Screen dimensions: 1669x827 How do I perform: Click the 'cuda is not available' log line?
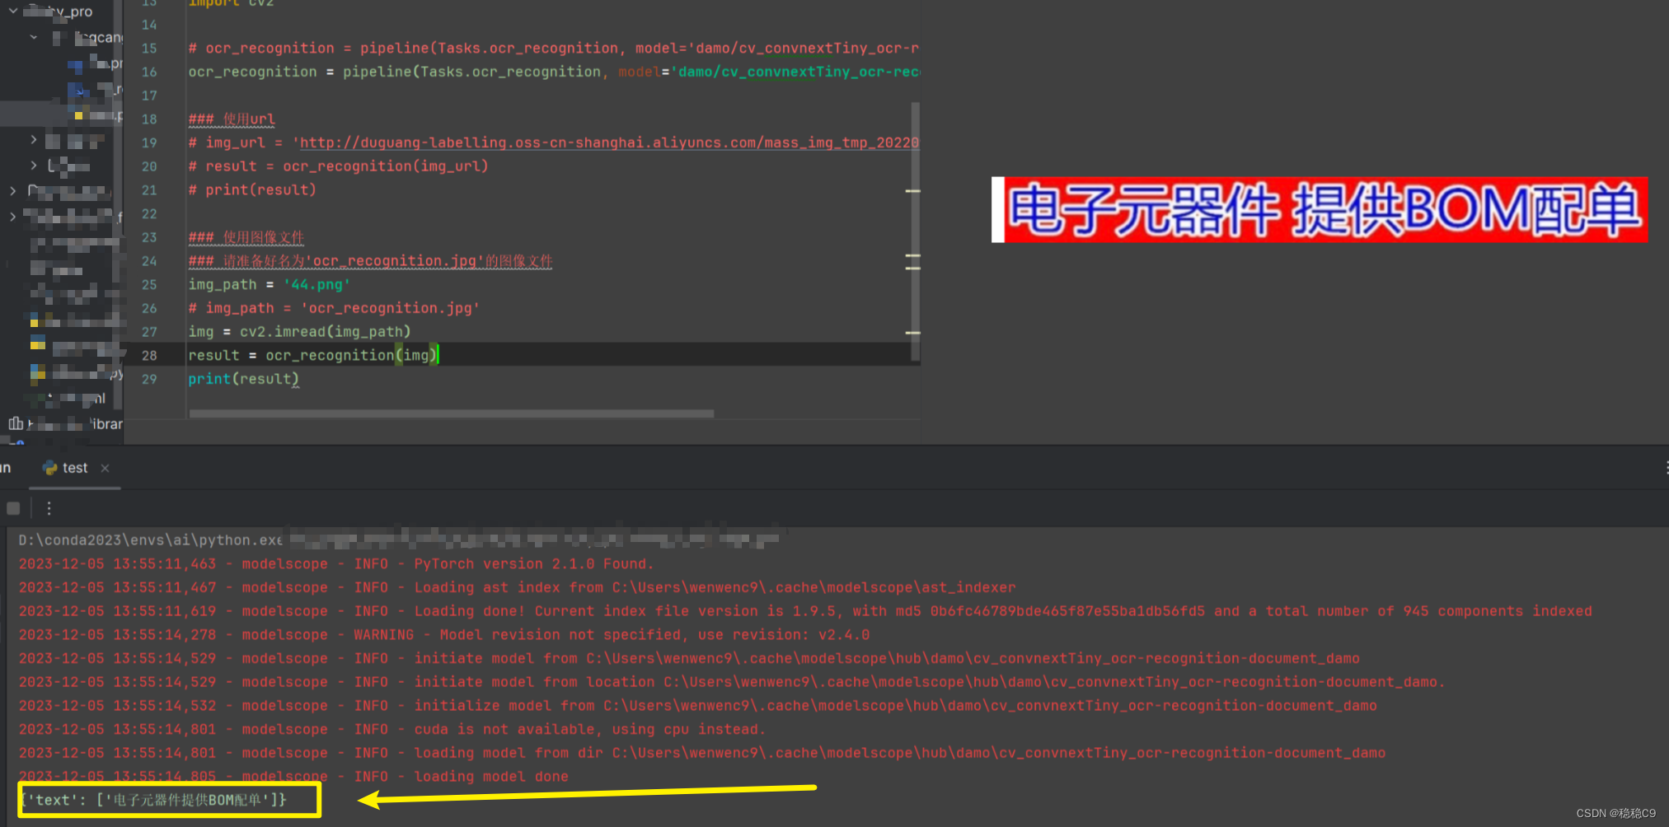tap(392, 729)
